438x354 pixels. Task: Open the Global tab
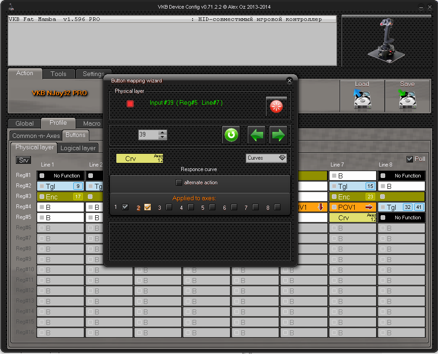click(24, 123)
